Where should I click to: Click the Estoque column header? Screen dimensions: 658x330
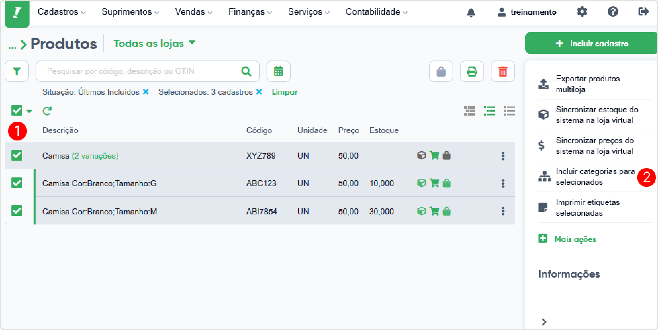coord(384,130)
